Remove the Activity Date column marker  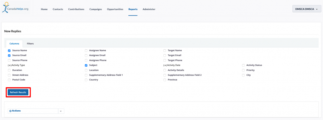point(165,65)
